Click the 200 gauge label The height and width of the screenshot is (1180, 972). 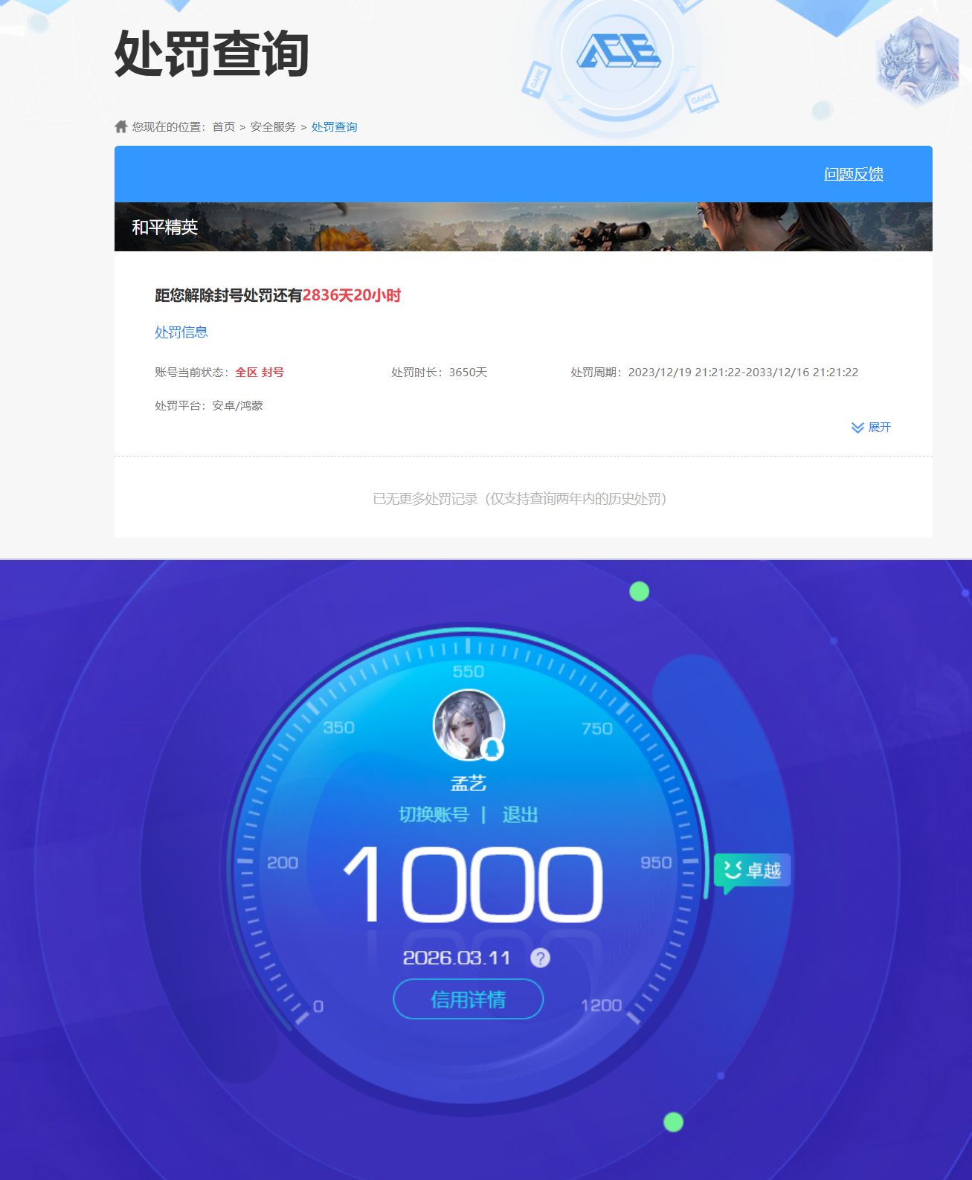[x=283, y=863]
